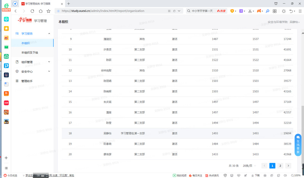Expand the 组织管理 sidebar menu
This screenshot has height=178, width=304.
tap(49, 62)
